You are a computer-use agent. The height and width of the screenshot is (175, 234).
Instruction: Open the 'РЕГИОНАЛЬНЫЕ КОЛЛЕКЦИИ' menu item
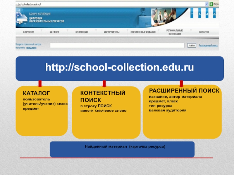pyautogui.click(x=175, y=32)
